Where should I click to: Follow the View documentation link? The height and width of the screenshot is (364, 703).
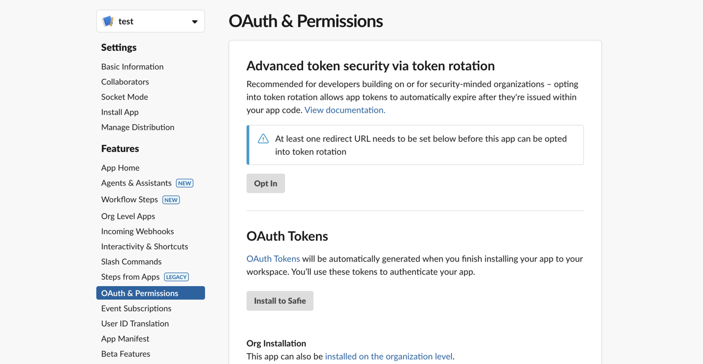[x=345, y=110]
